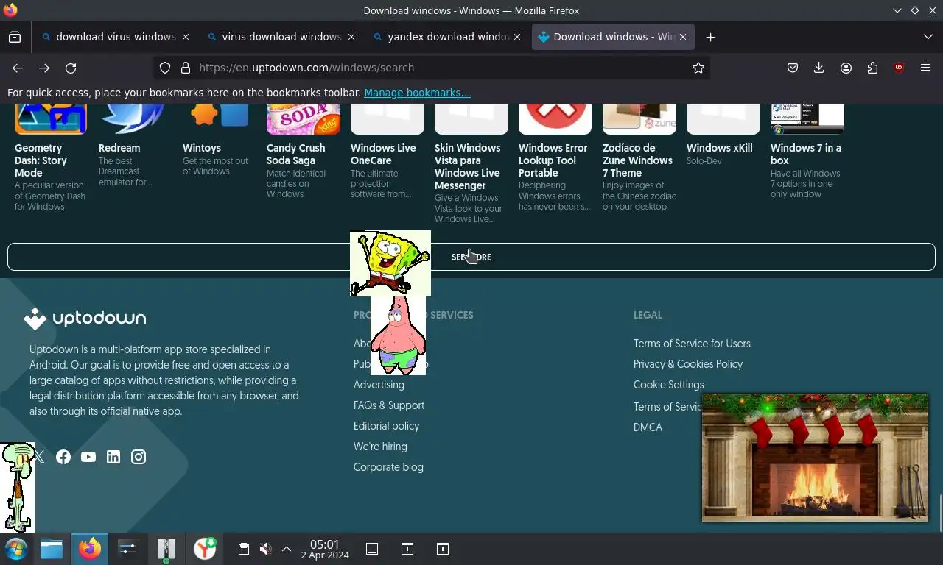This screenshot has height=565, width=943.
Task: Click the SEE MORE button
Action: 471,257
